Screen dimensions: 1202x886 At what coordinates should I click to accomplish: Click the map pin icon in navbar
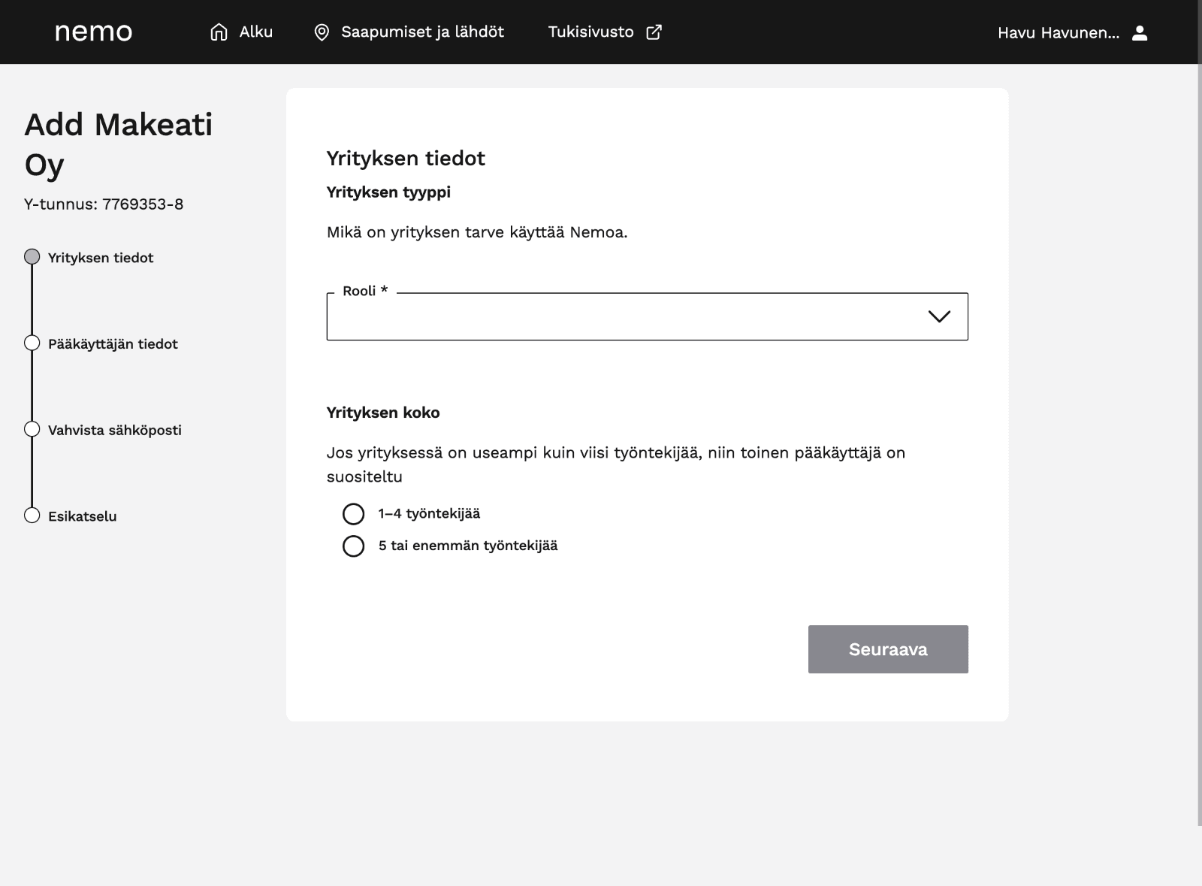tap(322, 32)
